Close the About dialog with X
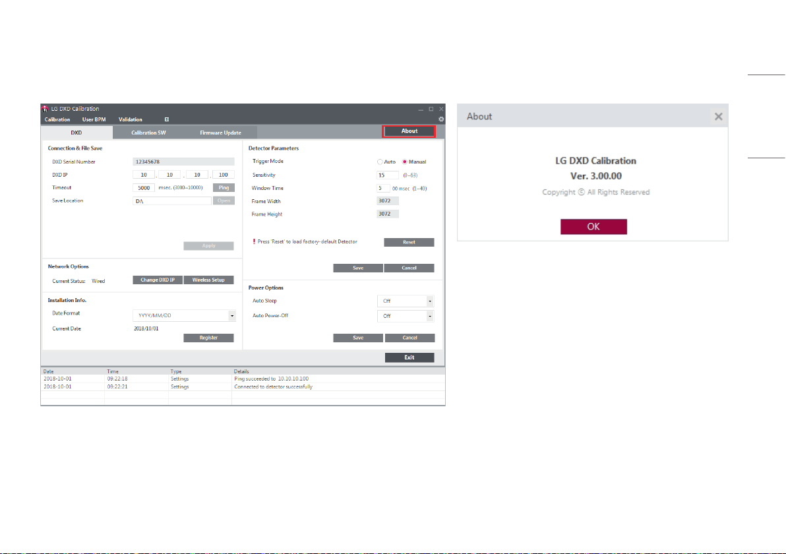The image size is (786, 554). point(718,116)
